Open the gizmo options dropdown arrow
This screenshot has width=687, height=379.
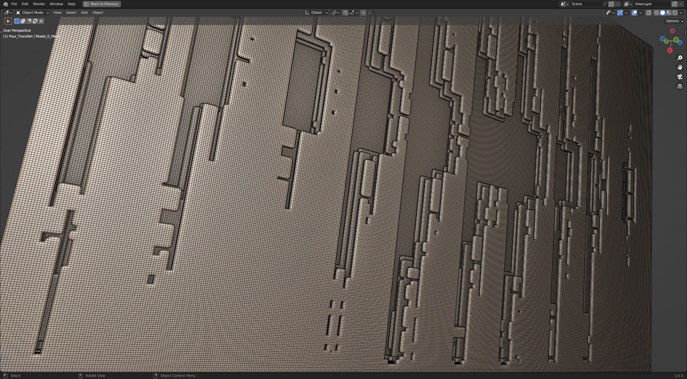click(626, 13)
